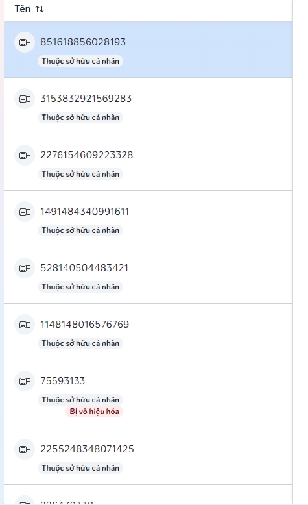Screen dimensions: 308x505
Task: Select account 528140504483421
Action: tap(148, 275)
